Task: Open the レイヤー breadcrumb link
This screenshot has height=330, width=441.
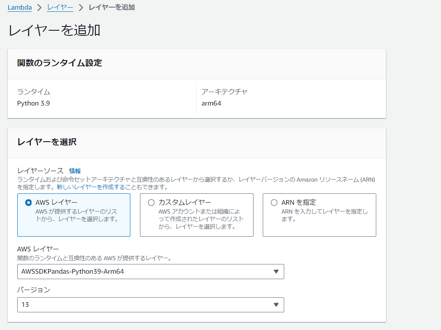Action: (60, 7)
